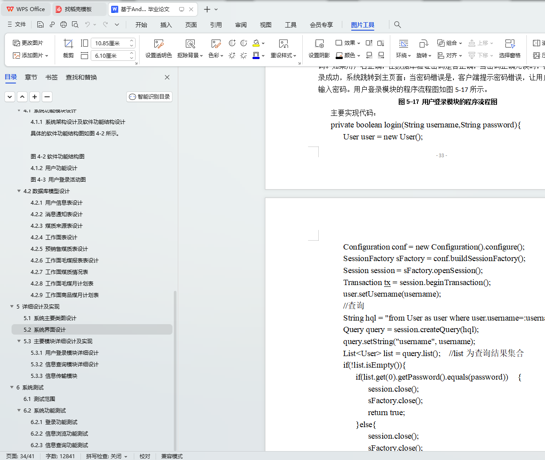This screenshot has width=545, height=460.
Task: Open 选择窗格 selection pane
Action: pos(510,48)
